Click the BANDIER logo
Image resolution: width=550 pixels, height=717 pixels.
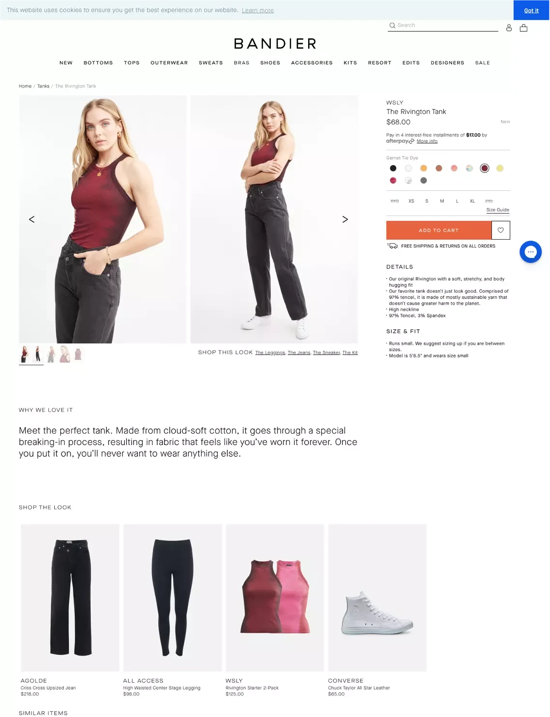click(x=275, y=44)
